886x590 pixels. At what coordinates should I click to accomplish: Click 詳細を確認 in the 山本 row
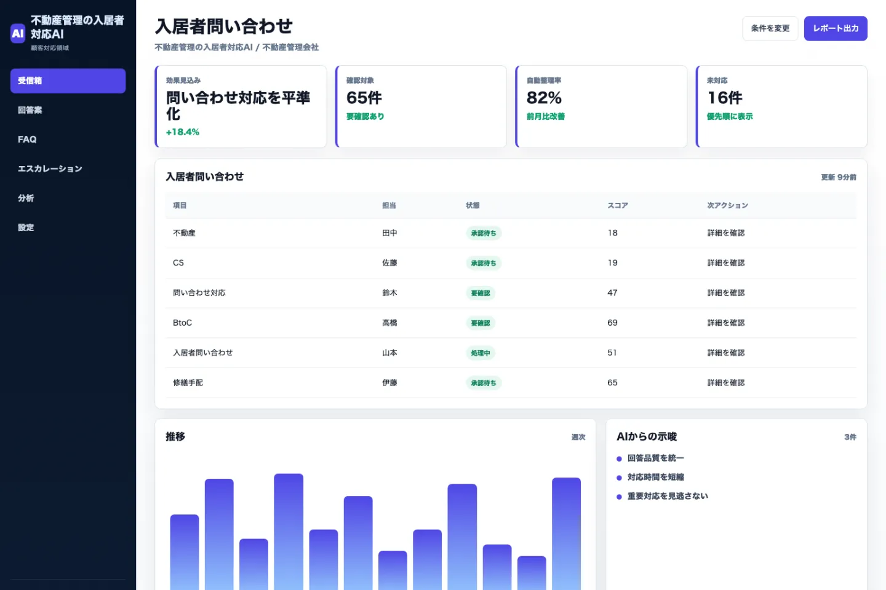click(x=726, y=353)
